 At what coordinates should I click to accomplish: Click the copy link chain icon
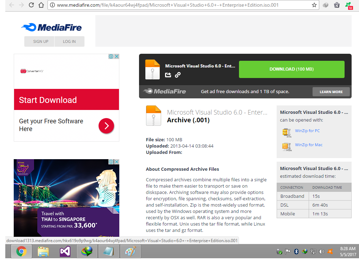click(x=178, y=75)
